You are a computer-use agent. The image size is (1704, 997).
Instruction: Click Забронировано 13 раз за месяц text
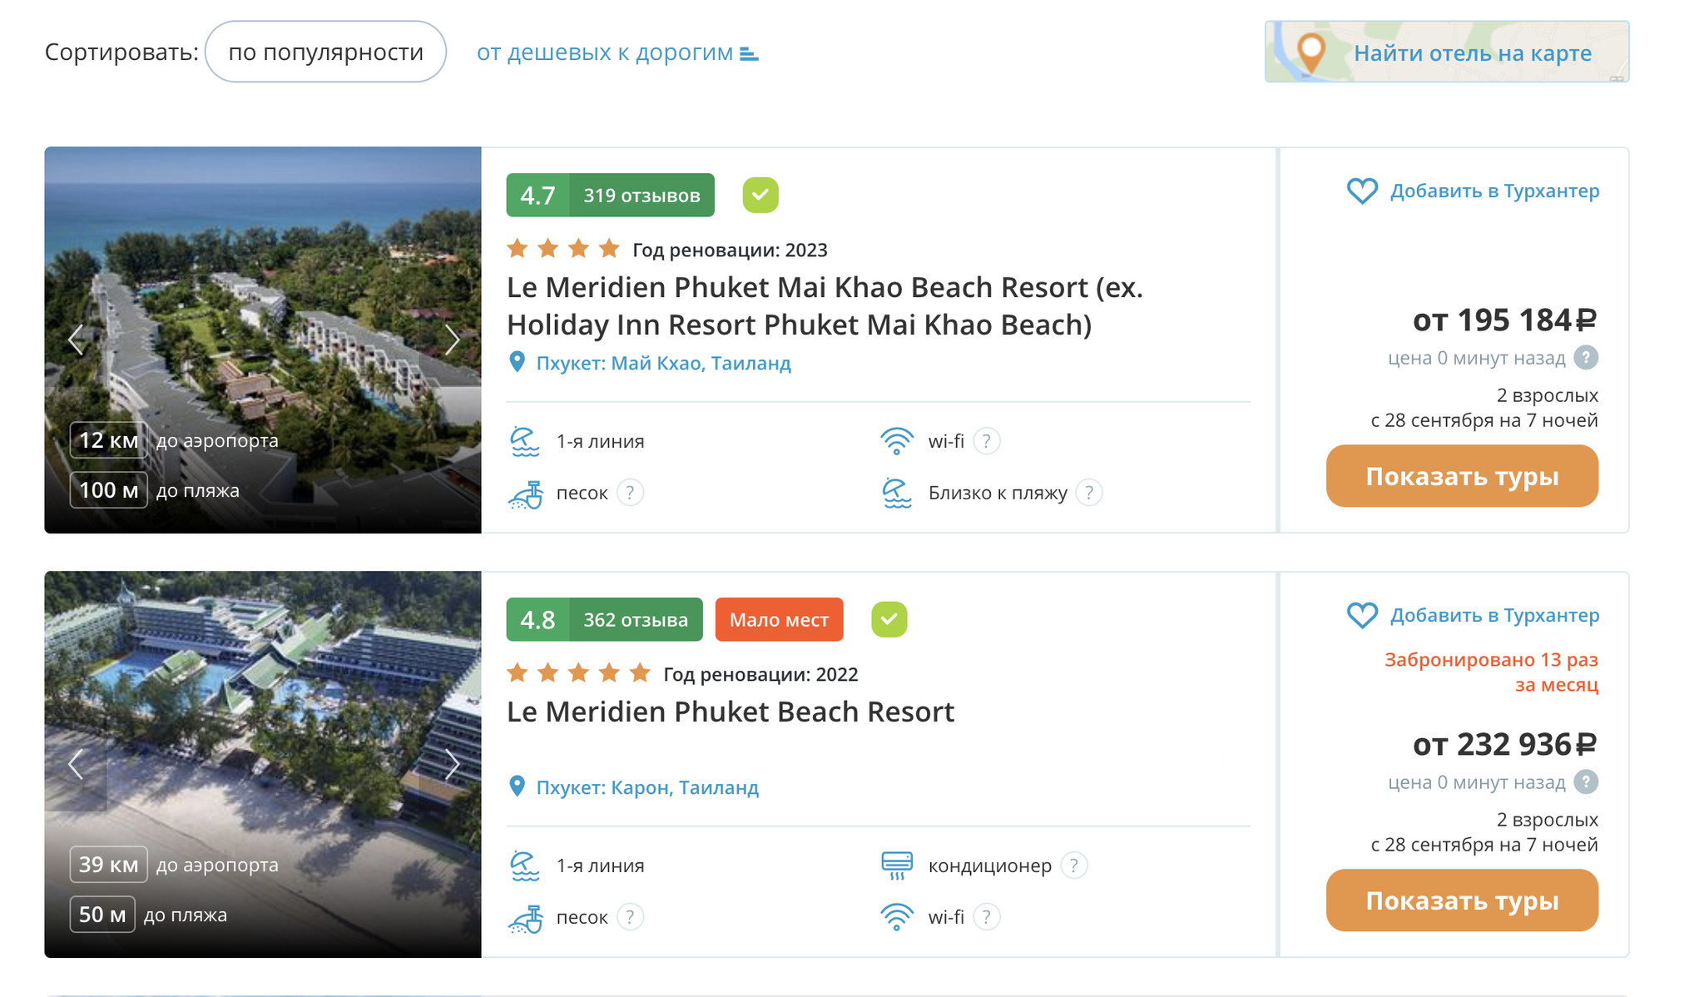coord(1491,672)
